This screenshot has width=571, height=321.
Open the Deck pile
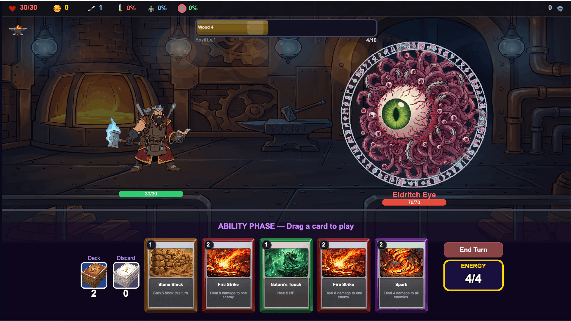(x=94, y=275)
